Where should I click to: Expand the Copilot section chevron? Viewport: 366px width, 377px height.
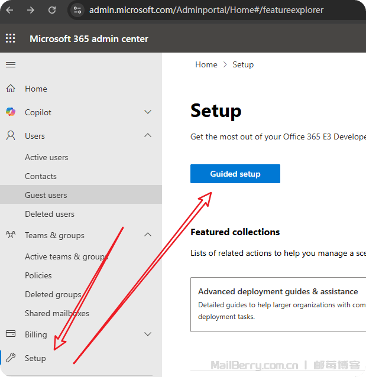click(x=148, y=112)
